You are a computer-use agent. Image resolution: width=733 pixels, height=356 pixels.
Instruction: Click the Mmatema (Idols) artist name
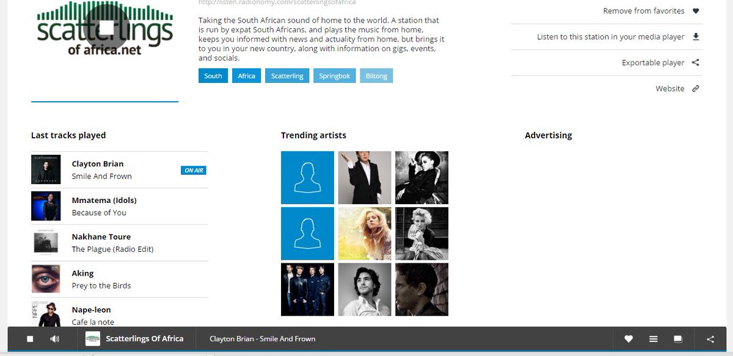(104, 200)
